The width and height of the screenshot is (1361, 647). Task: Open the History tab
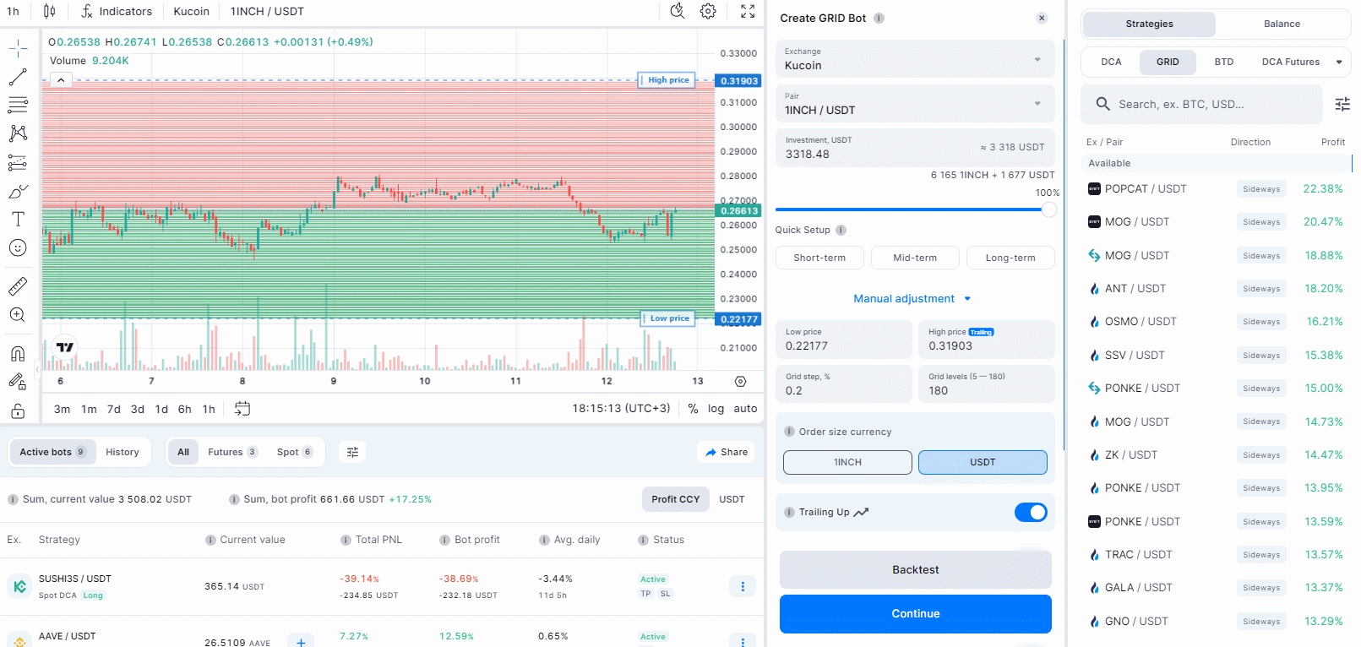coord(122,452)
